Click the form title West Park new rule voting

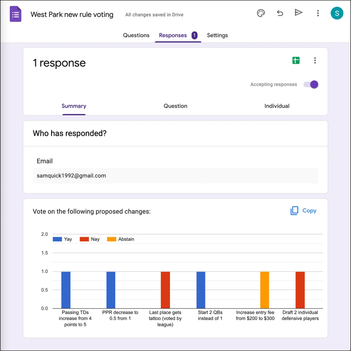pos(72,14)
